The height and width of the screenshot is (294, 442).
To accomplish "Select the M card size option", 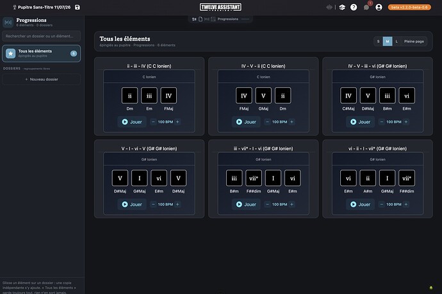I will pyautogui.click(x=388, y=42).
